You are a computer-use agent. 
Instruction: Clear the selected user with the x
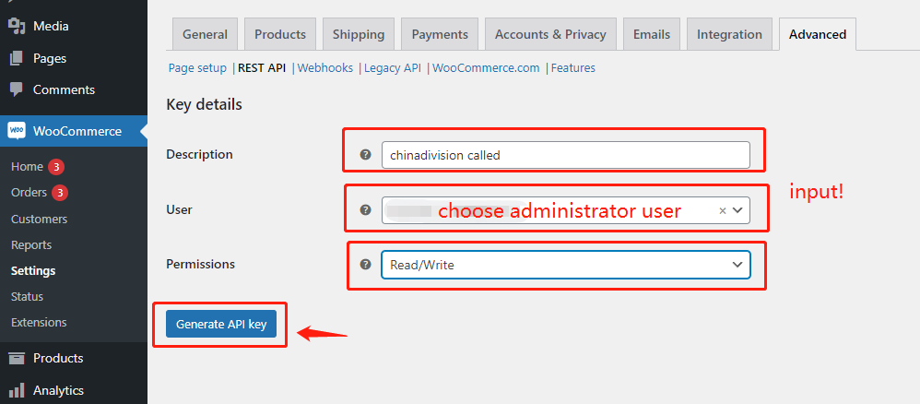click(723, 210)
